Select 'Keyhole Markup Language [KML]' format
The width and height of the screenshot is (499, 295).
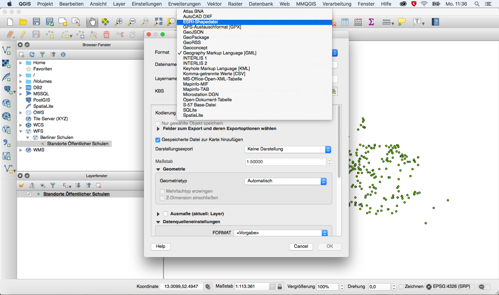coord(254,68)
